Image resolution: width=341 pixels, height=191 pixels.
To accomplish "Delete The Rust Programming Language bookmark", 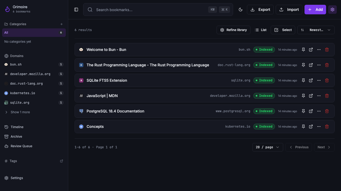I will pos(327,65).
